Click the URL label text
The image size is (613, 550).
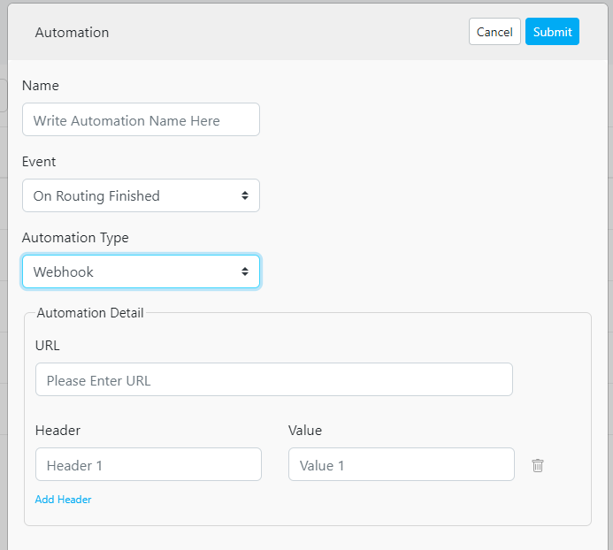pyautogui.click(x=48, y=346)
